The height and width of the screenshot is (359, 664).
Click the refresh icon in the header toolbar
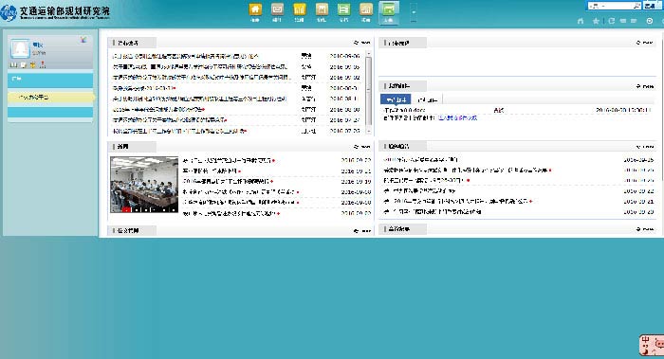click(x=611, y=21)
